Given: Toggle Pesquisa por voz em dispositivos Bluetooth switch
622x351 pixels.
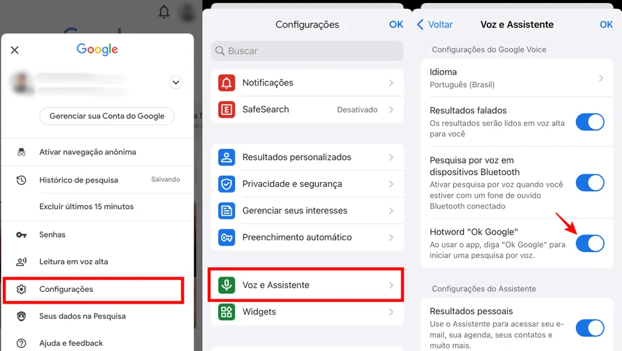Looking at the screenshot, I should pos(590,183).
